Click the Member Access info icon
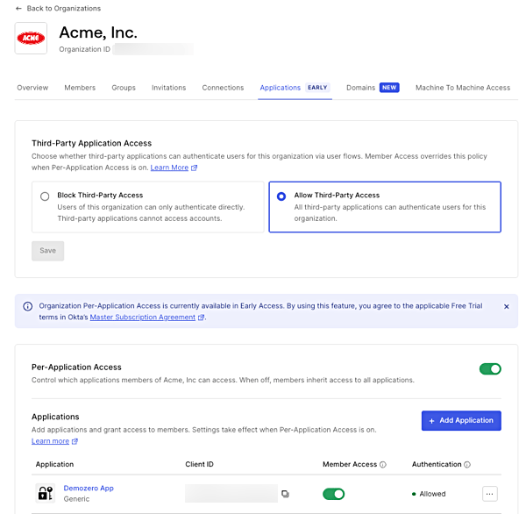 [383, 464]
